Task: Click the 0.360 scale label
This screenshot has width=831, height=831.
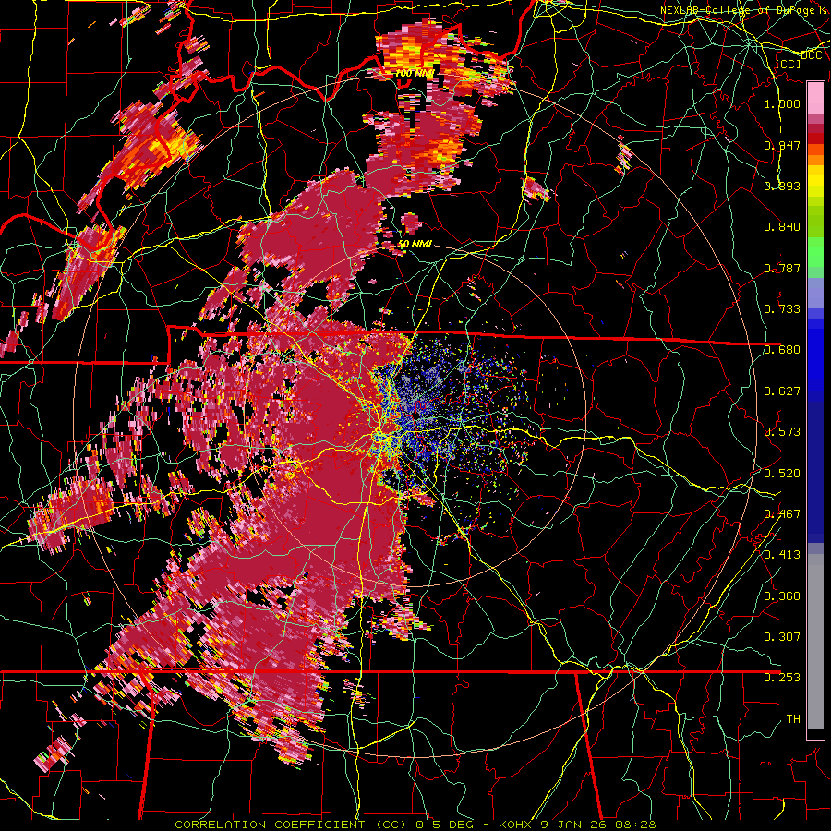Action: tap(782, 596)
